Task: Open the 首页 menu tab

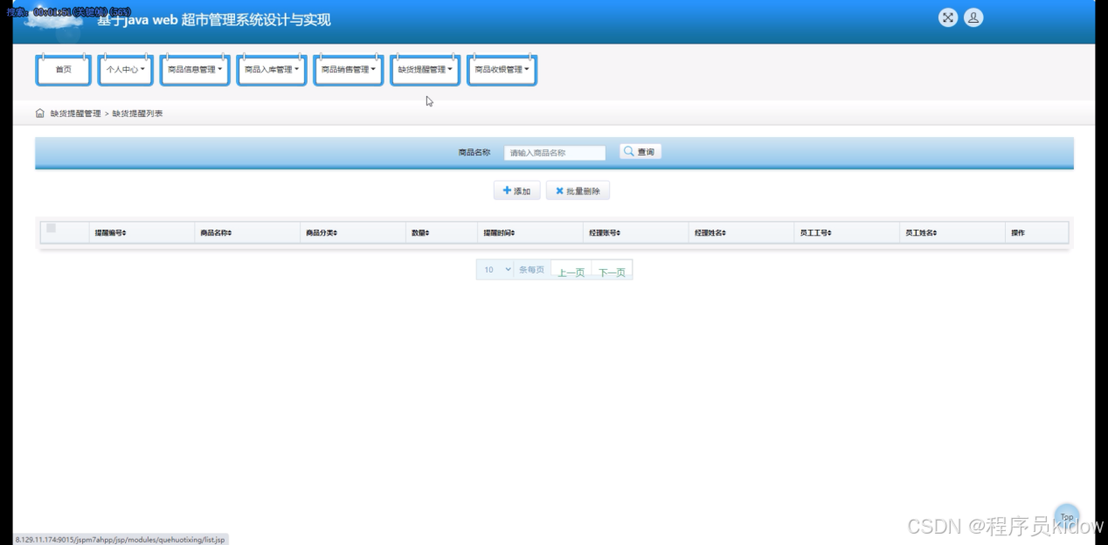Action: [x=64, y=70]
